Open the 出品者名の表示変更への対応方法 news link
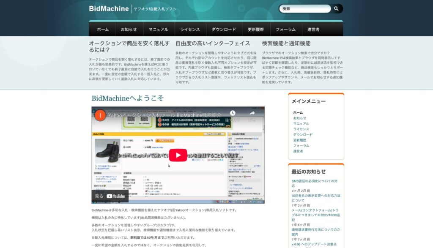433x248 pixels. coord(316,198)
